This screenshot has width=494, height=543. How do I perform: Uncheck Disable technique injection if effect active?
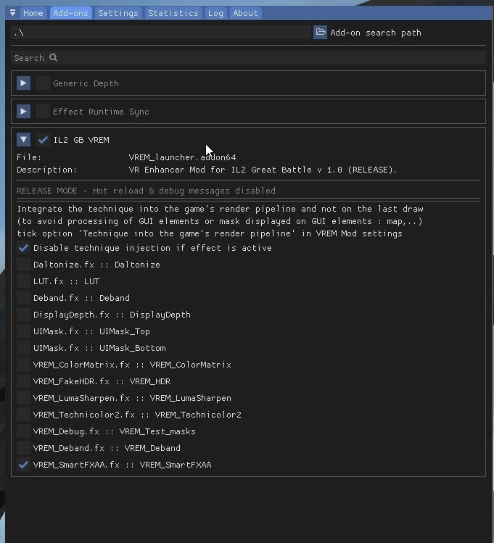point(24,248)
